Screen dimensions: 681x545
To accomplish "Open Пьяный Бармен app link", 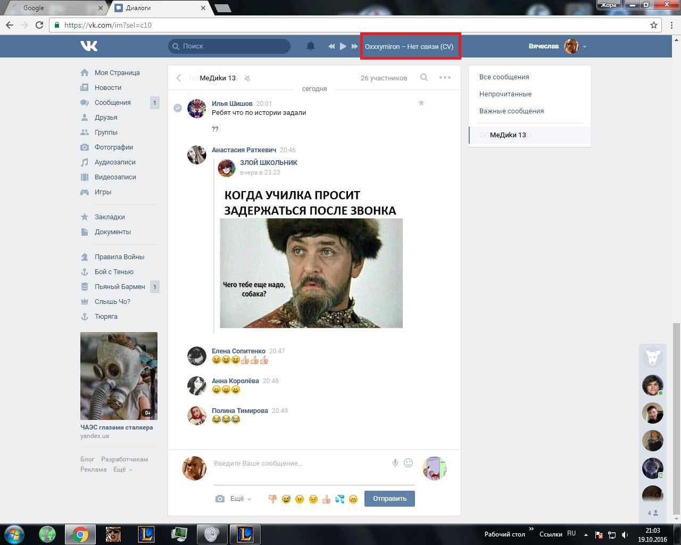I will pyautogui.click(x=120, y=286).
